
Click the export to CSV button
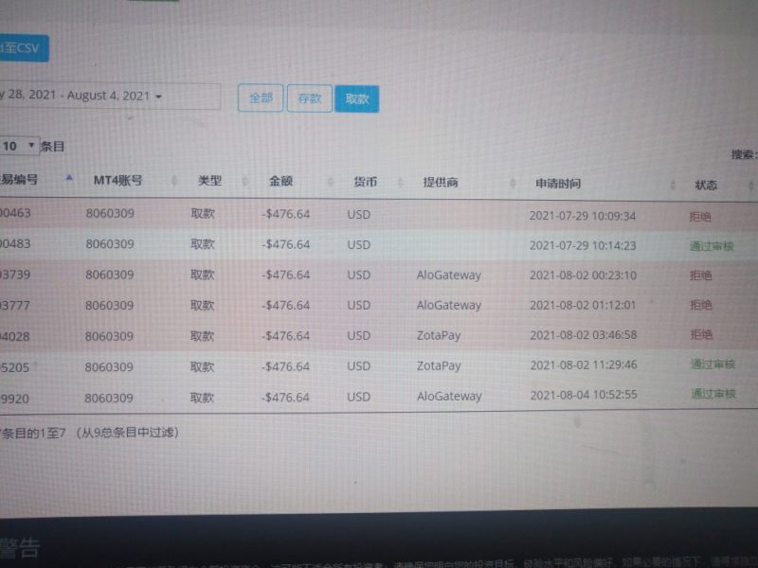(23, 48)
